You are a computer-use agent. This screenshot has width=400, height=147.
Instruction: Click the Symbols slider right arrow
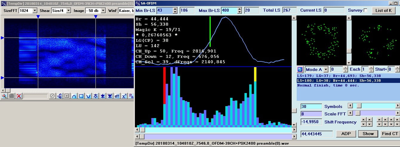pyautogui.click(x=398, y=106)
